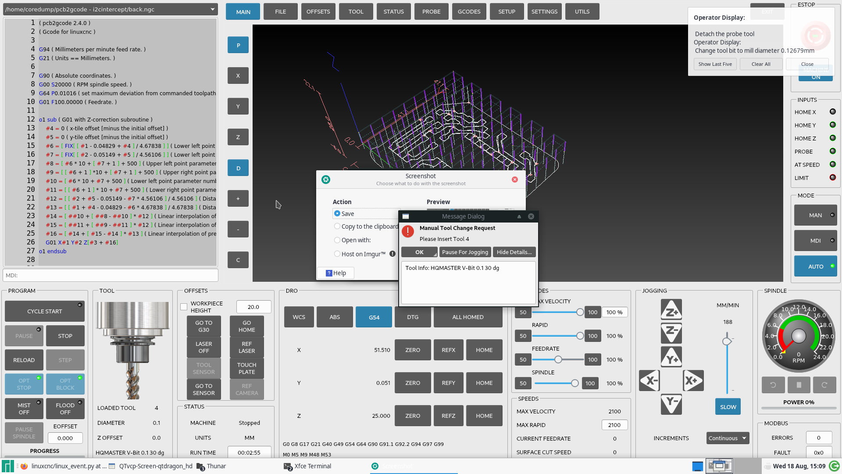Toggle OPT BLOCK button
This screenshot has height=474, width=842.
tap(65, 384)
